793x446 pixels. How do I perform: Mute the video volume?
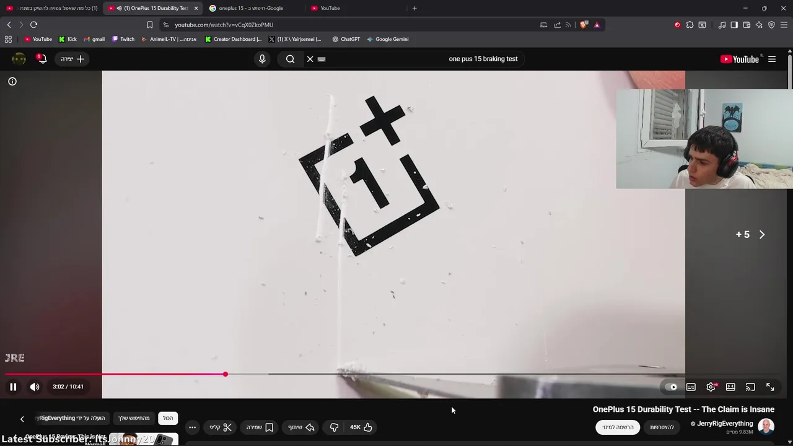tap(35, 387)
